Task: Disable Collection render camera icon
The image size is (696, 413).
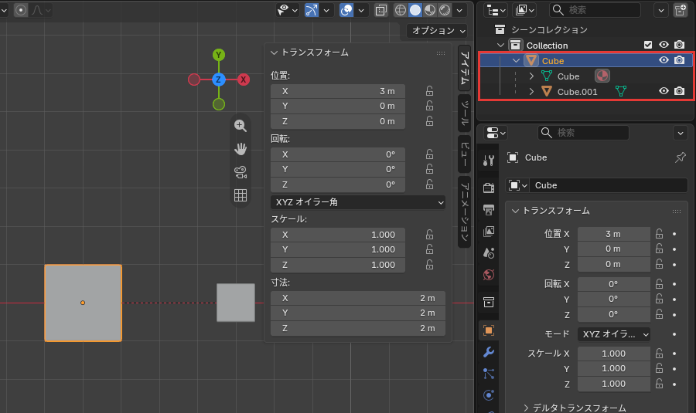Action: tap(679, 45)
